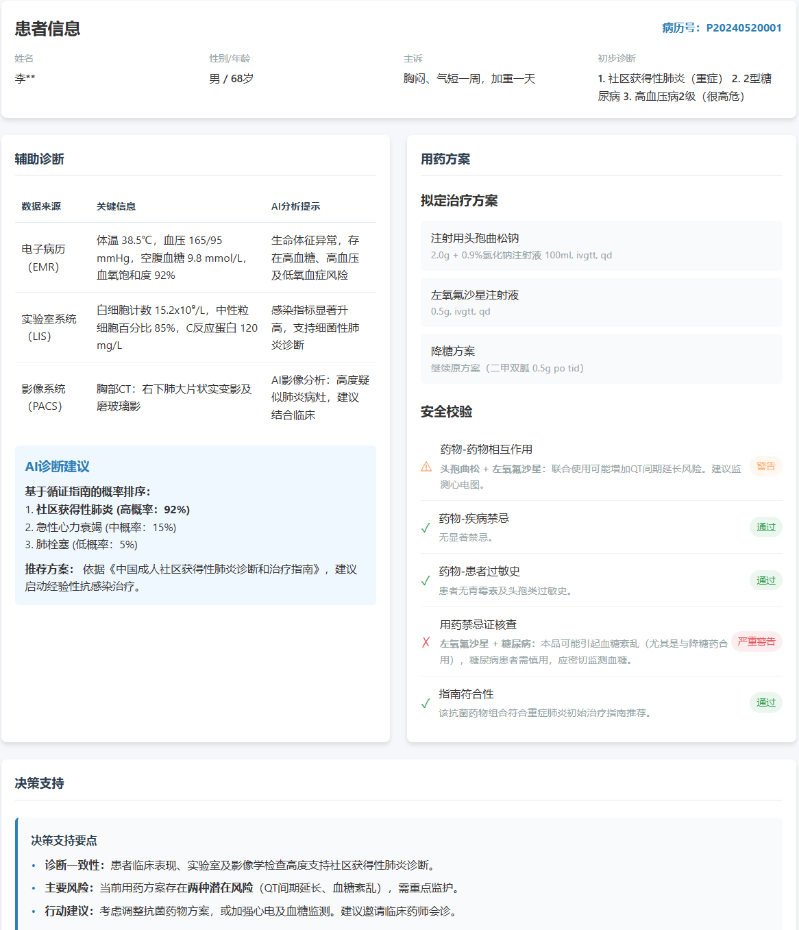The image size is (799, 930).
Task: Select the 降糖方案 treatment card
Action: click(x=601, y=359)
